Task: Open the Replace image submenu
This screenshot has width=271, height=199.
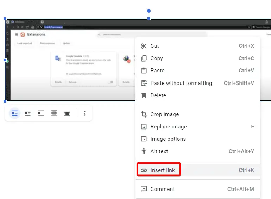Action: (198, 127)
